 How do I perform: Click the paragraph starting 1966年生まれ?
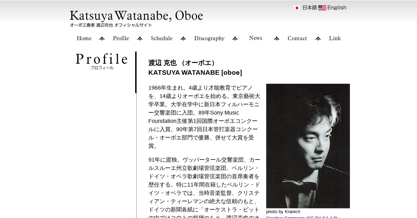pos(204,117)
